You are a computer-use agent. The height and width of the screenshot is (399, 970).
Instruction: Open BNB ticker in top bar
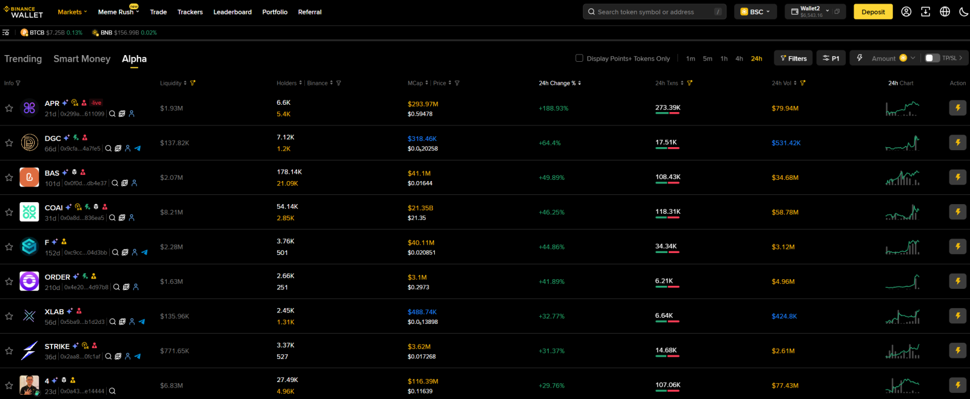(x=124, y=33)
